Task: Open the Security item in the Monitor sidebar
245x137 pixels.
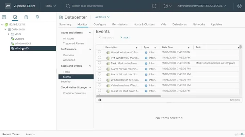Action: pos(65,82)
